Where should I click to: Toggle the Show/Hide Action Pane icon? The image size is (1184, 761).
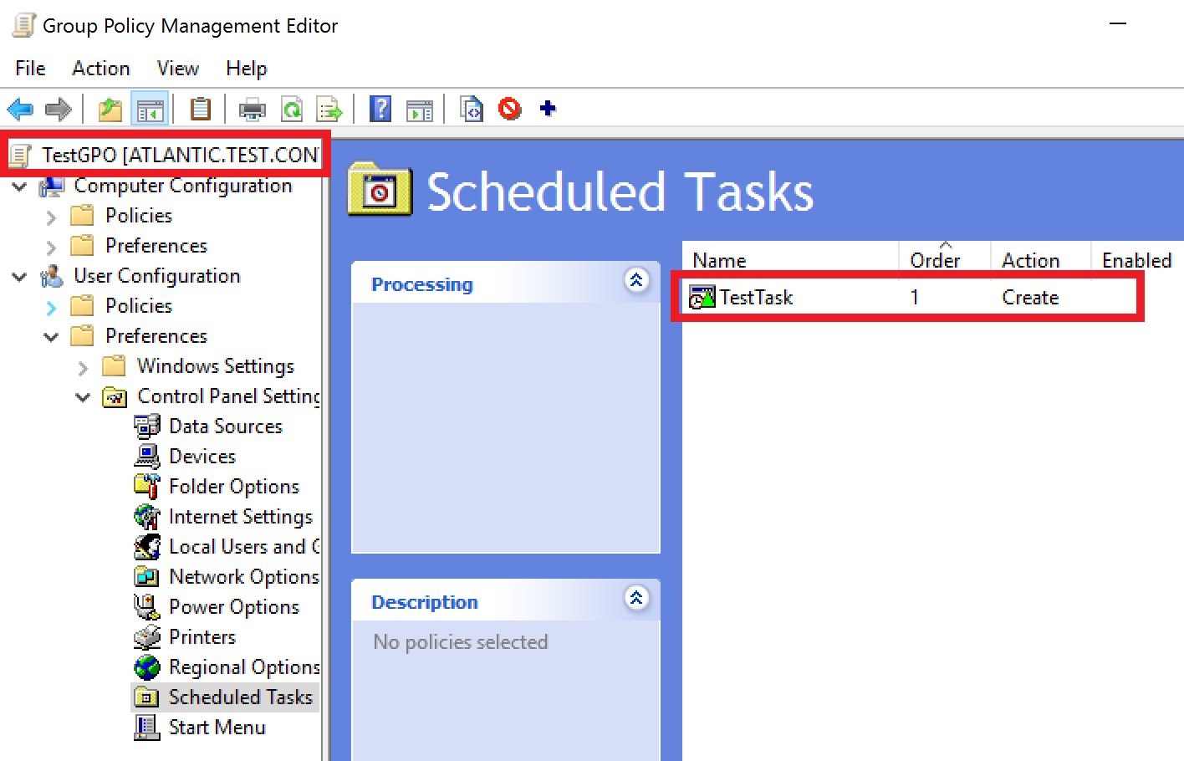(420, 109)
